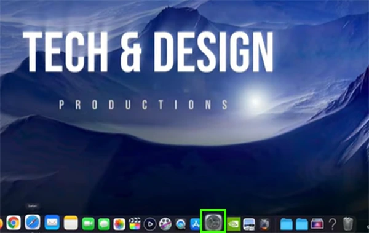Screen dimensions: 369x233
Task: Open Preview photo icon in dock
Action: coord(249,224)
